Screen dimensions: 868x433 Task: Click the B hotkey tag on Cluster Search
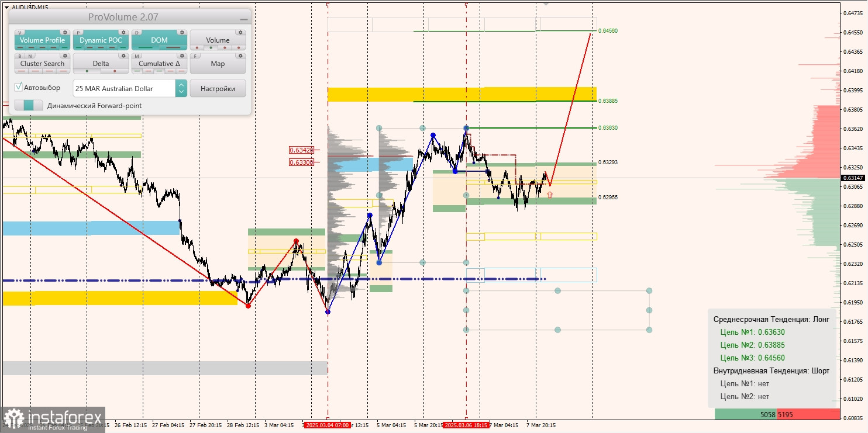coord(20,56)
